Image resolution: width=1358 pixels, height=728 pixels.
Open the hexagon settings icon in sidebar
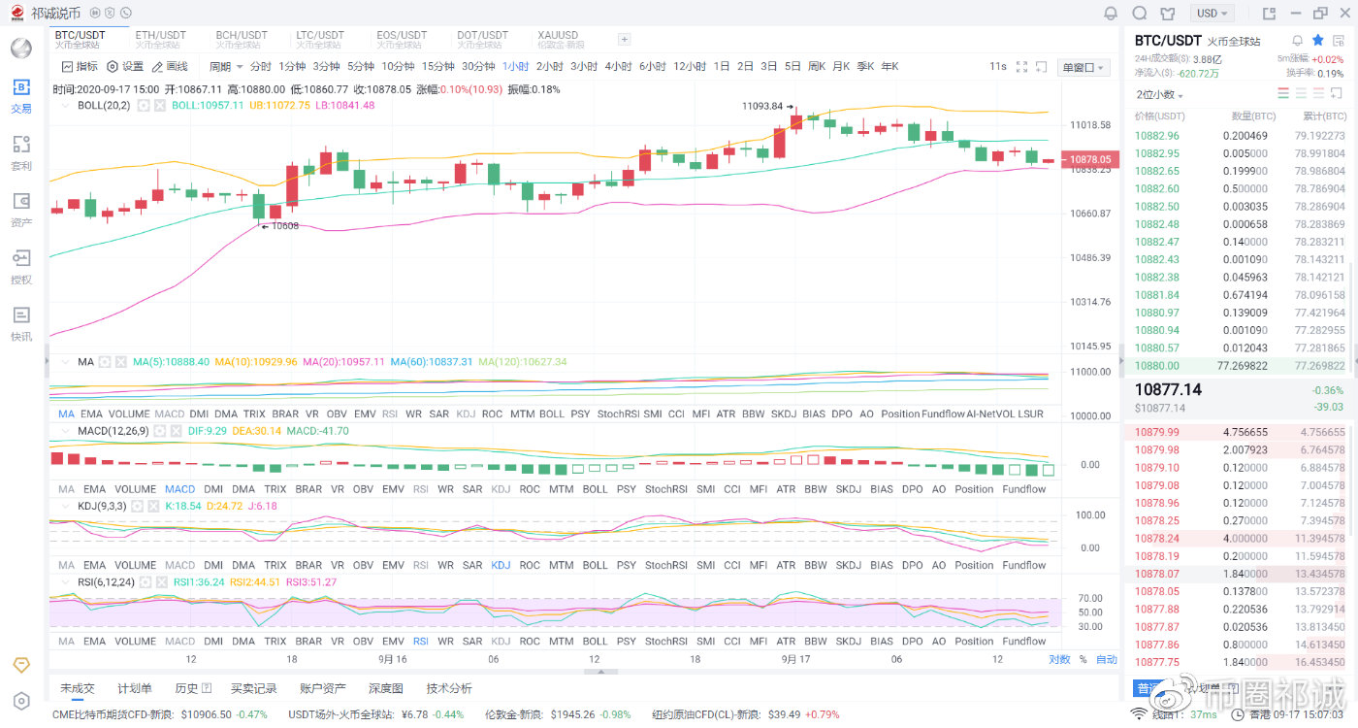pyautogui.click(x=21, y=701)
